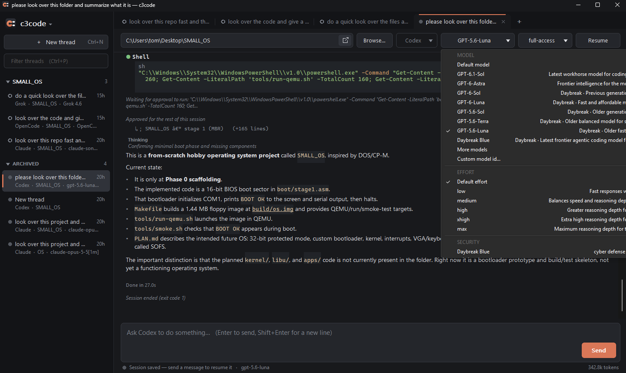The height and width of the screenshot is (373, 626).
Task: Open archived thread 'please look over this folde...'
Action: [x=56, y=181]
